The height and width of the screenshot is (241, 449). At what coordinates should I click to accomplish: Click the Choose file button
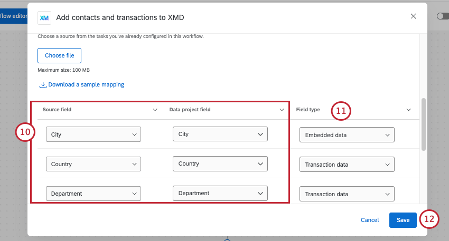tap(59, 55)
